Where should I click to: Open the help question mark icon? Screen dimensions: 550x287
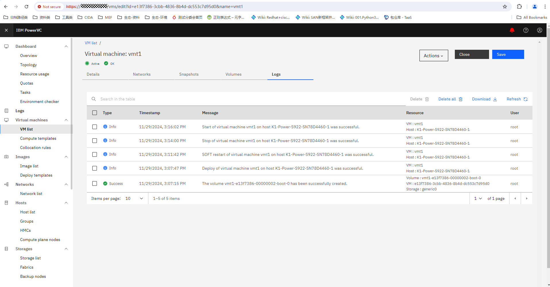526,30
